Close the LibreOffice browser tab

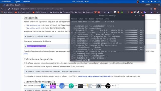click(23, 5)
